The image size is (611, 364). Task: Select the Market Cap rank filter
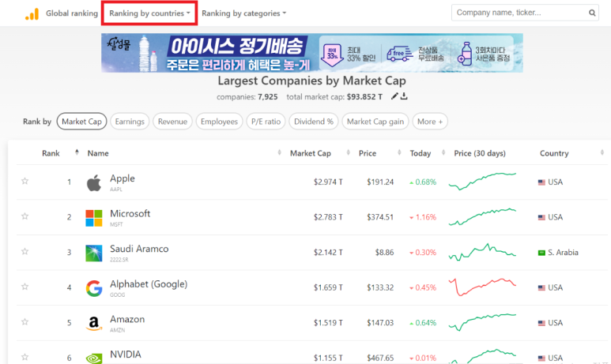pyautogui.click(x=82, y=122)
